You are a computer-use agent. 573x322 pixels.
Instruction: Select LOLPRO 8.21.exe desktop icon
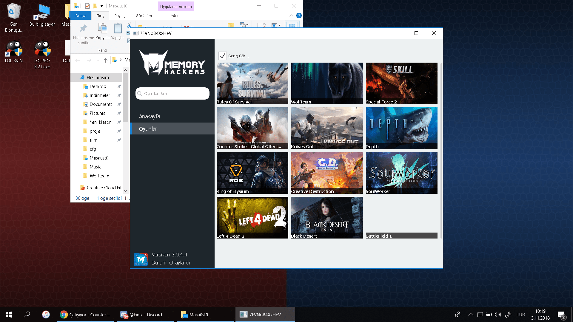[x=42, y=55]
